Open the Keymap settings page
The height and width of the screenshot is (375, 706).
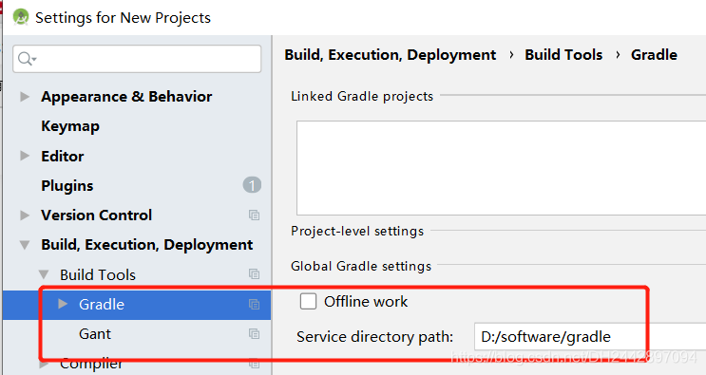(x=70, y=126)
